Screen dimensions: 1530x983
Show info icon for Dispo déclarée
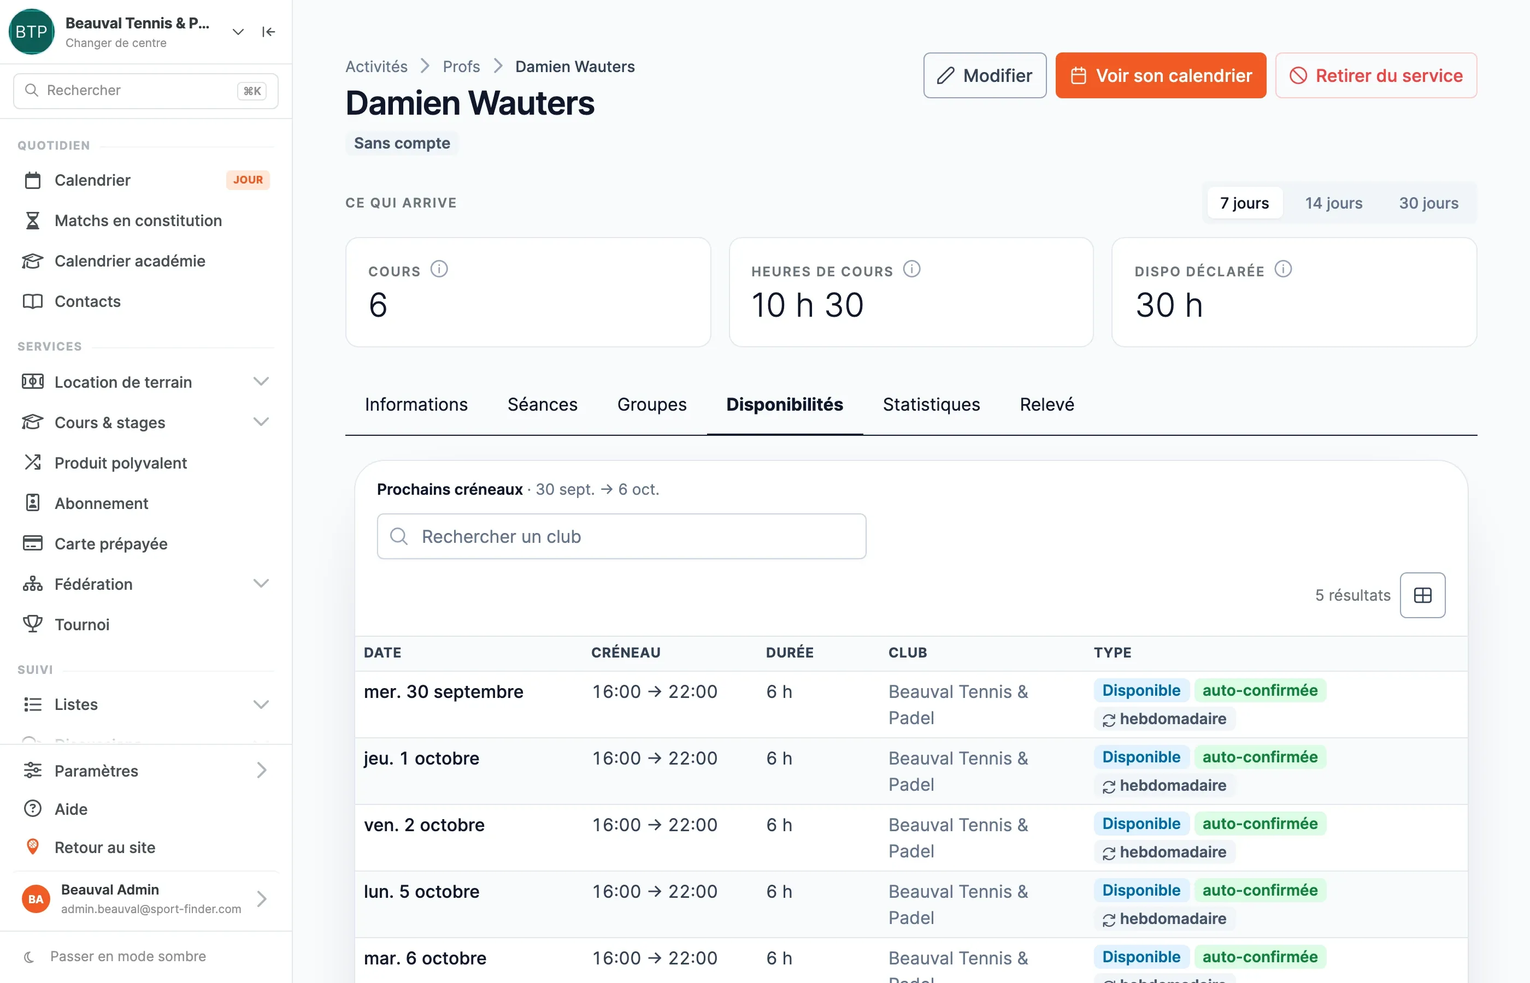coord(1283,269)
